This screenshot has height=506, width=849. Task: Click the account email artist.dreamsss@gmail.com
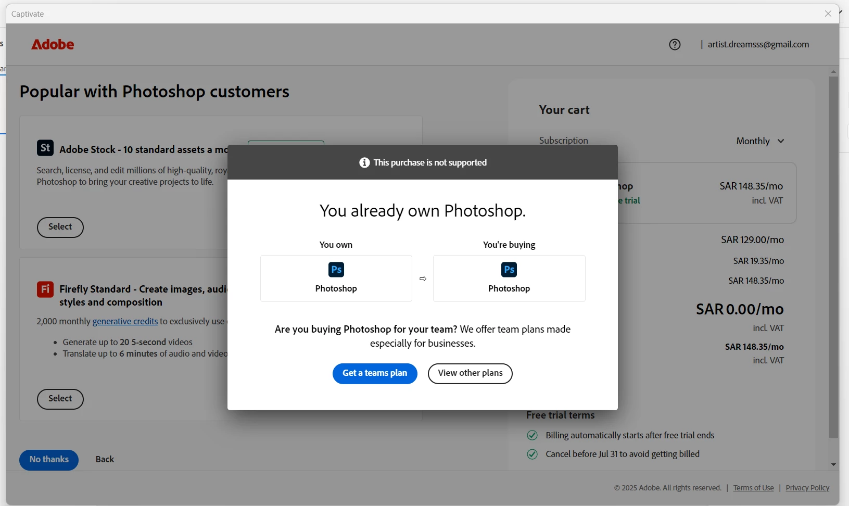coord(758,44)
